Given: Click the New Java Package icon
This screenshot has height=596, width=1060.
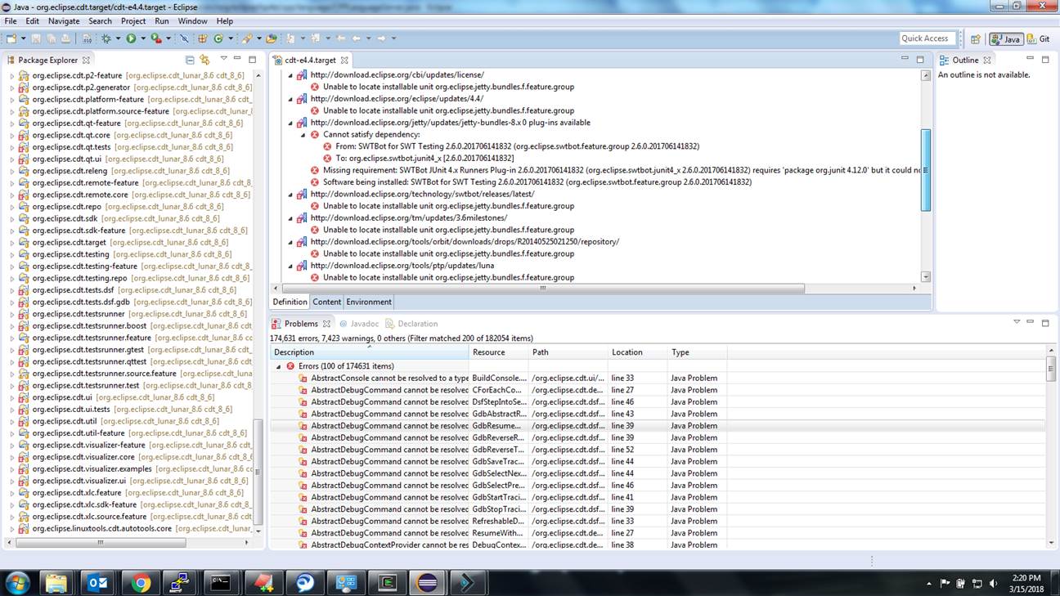Looking at the screenshot, I should [x=202, y=38].
